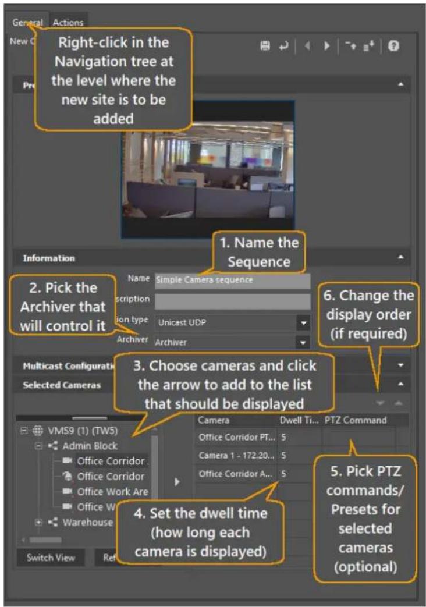This screenshot has width=426, height=607.
Task: Click the empty Description field
Action: pyautogui.click(x=232, y=301)
